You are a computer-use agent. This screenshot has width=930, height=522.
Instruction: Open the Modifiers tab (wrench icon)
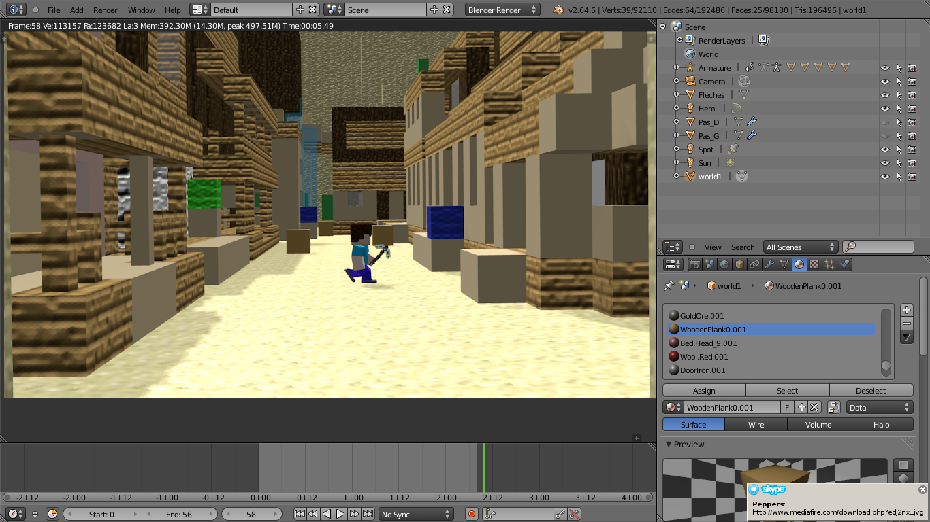(x=769, y=264)
